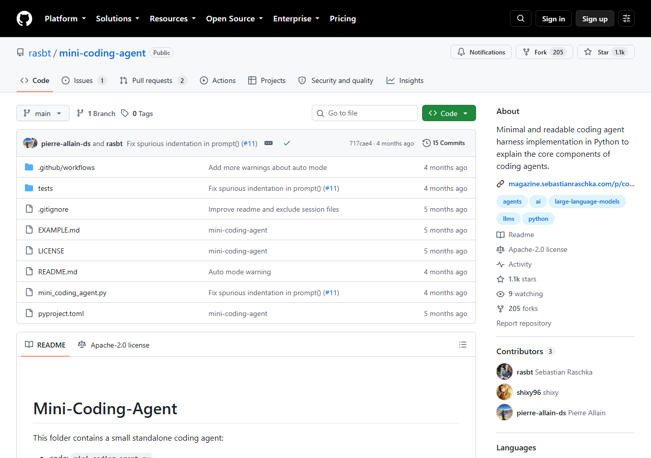Viewport: 651px width, 458px height.
Task: Click the scale icon beside Apache-2.0 license
Action: 500,249
